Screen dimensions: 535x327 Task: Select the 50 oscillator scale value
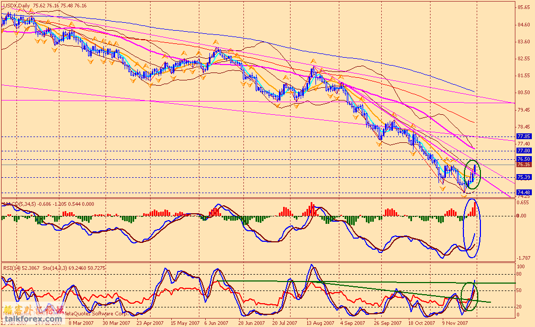[x=519, y=290]
